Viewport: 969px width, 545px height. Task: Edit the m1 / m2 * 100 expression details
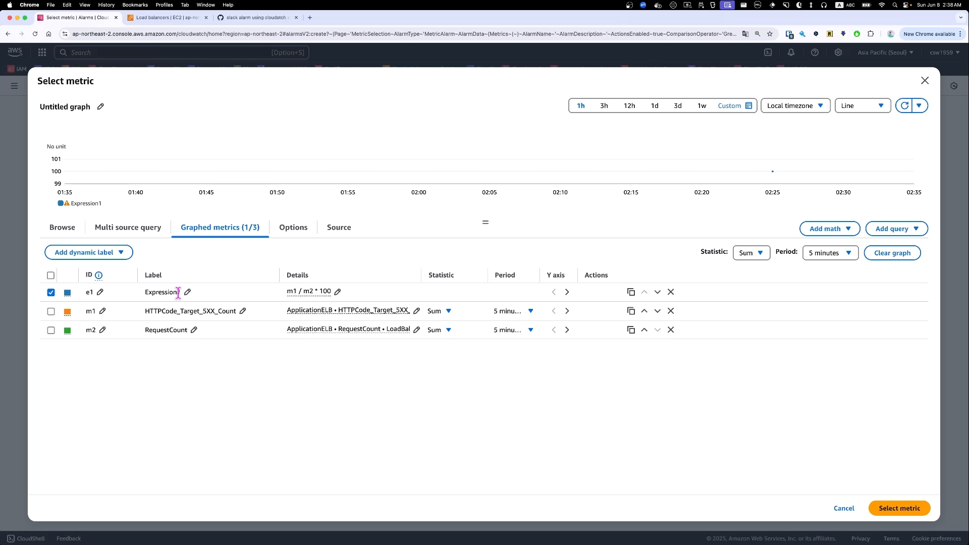[338, 292]
